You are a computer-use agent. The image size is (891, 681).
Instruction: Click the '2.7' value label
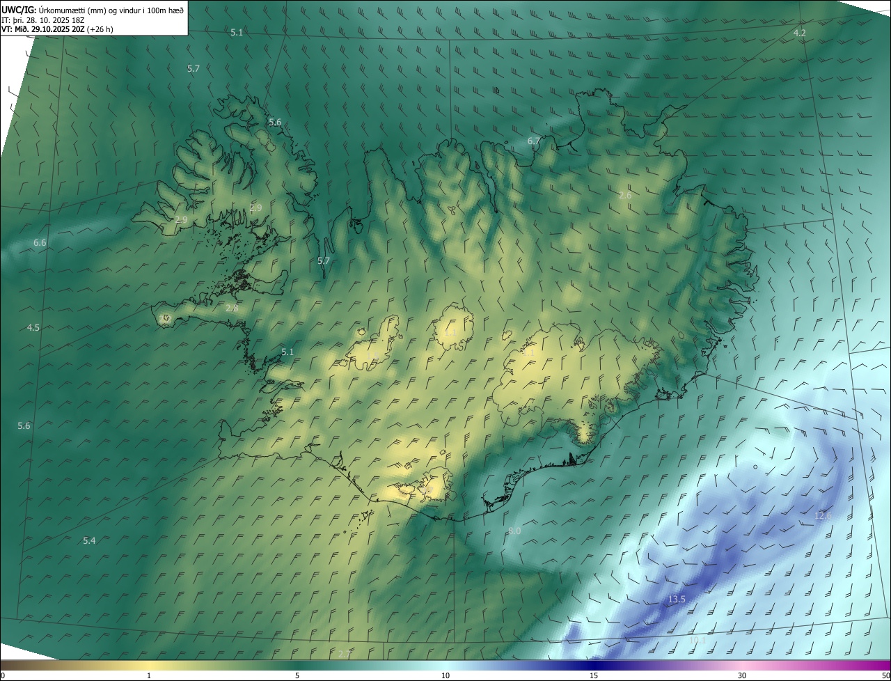[x=345, y=654]
